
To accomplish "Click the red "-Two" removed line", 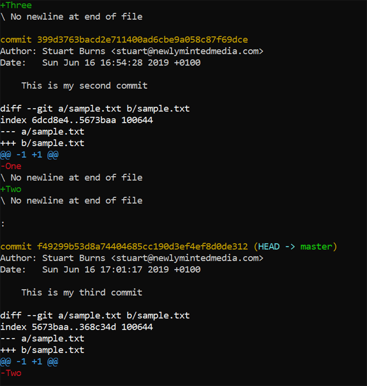I will (x=11, y=373).
